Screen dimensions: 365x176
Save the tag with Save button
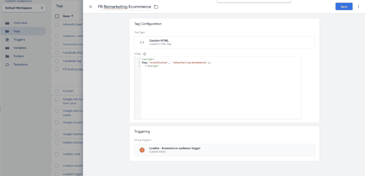(344, 6)
